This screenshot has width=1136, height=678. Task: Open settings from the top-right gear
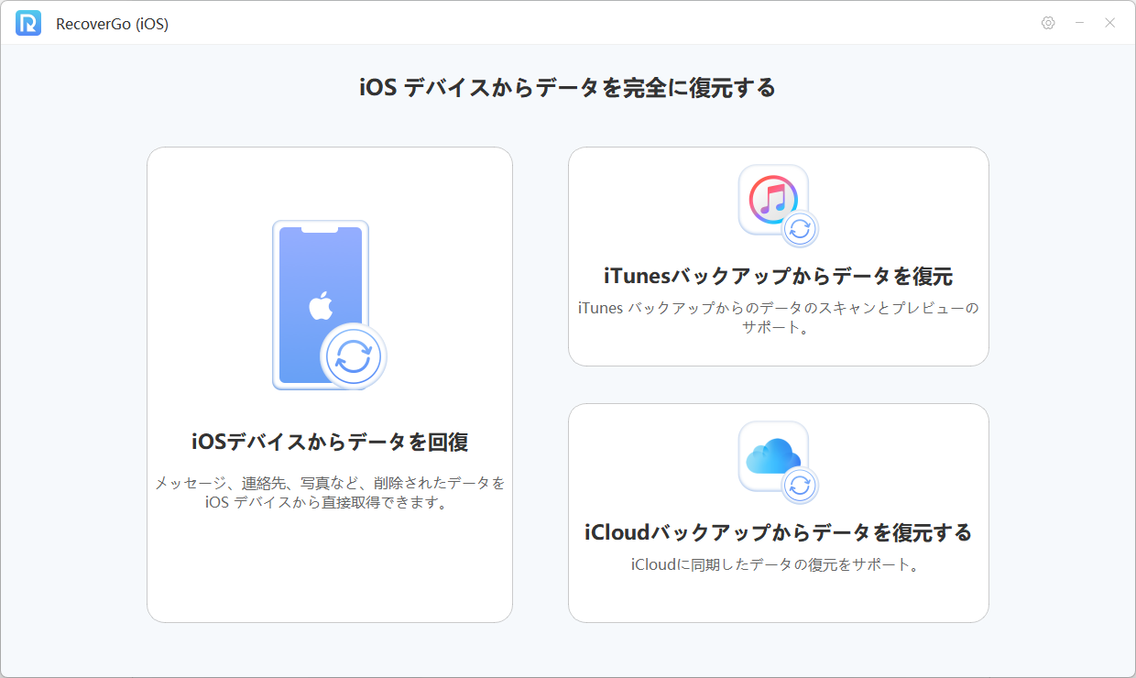(1047, 22)
